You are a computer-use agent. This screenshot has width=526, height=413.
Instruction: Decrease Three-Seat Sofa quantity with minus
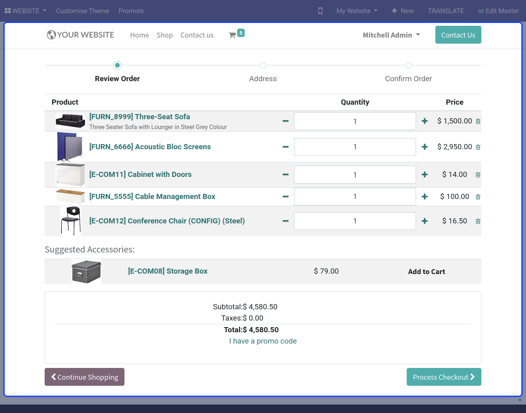[286, 121]
